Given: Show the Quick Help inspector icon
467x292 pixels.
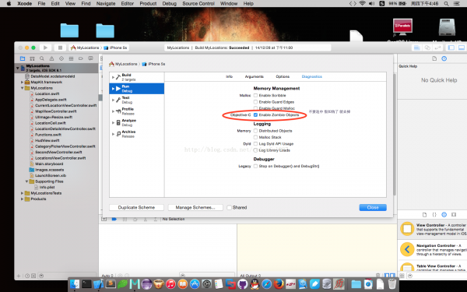Looking at the screenshot, I should point(444,58).
